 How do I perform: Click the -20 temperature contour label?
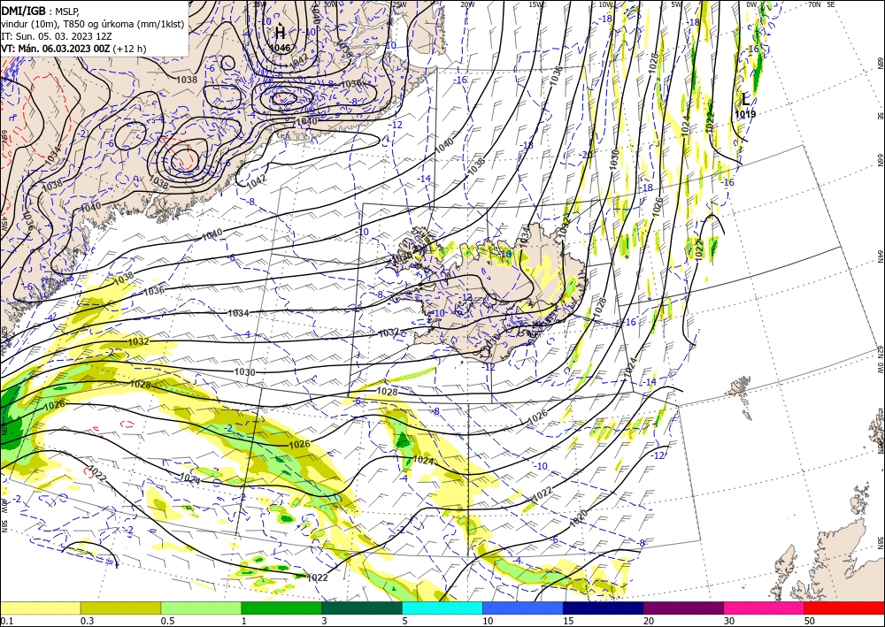[x=587, y=155]
